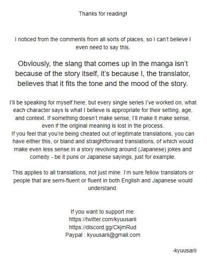Click 'even need to say this.' line
The width and height of the screenshot is (207, 262).
tap(103, 47)
